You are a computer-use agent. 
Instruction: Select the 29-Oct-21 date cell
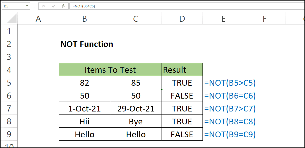[136, 108]
